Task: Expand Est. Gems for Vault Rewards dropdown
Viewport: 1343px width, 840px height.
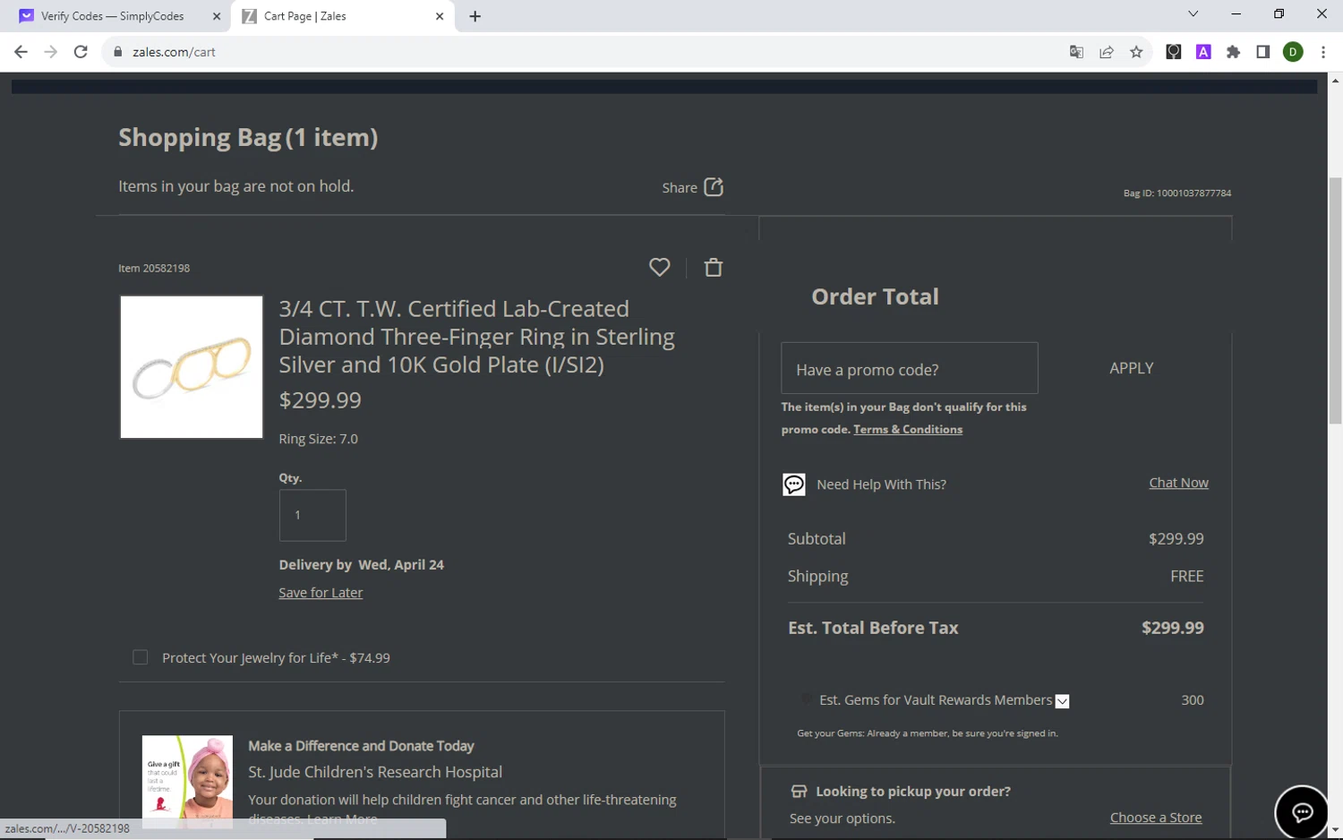Action: [x=1062, y=701]
